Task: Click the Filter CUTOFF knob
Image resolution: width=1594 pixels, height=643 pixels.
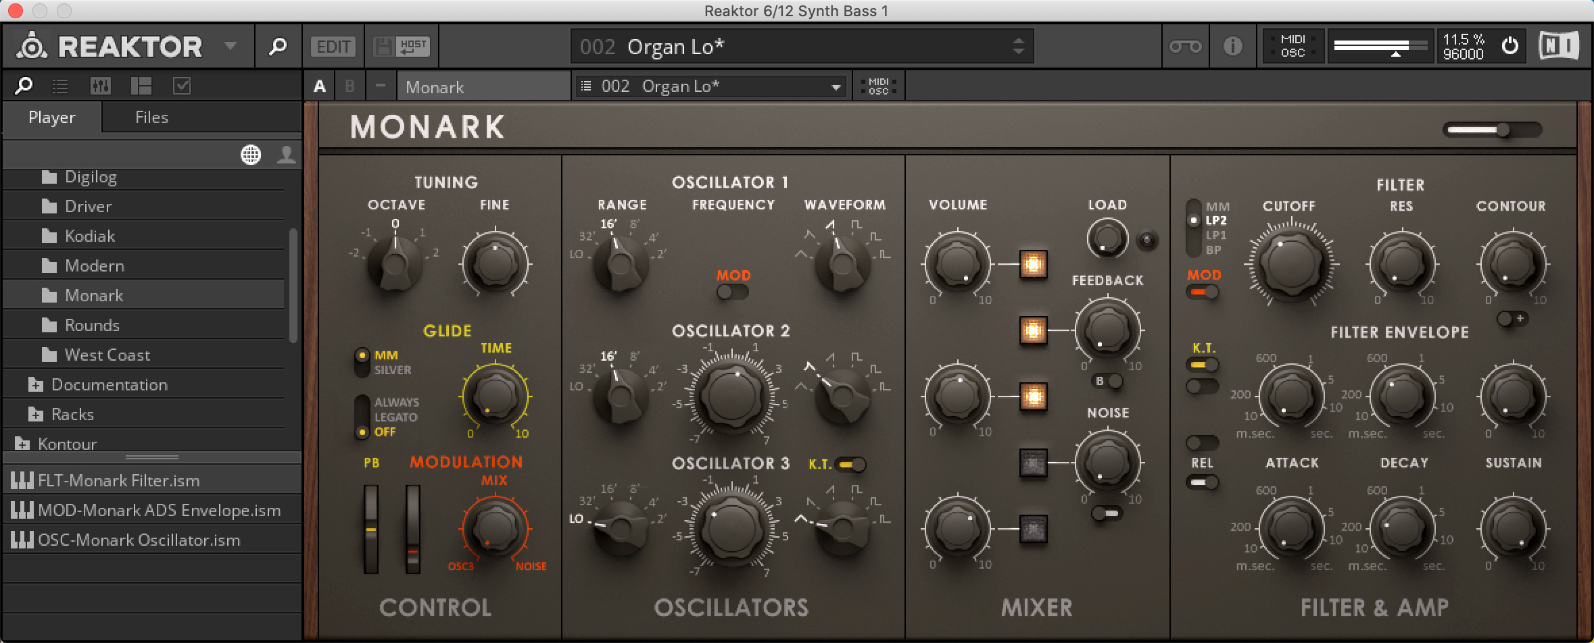Action: 1291,263
